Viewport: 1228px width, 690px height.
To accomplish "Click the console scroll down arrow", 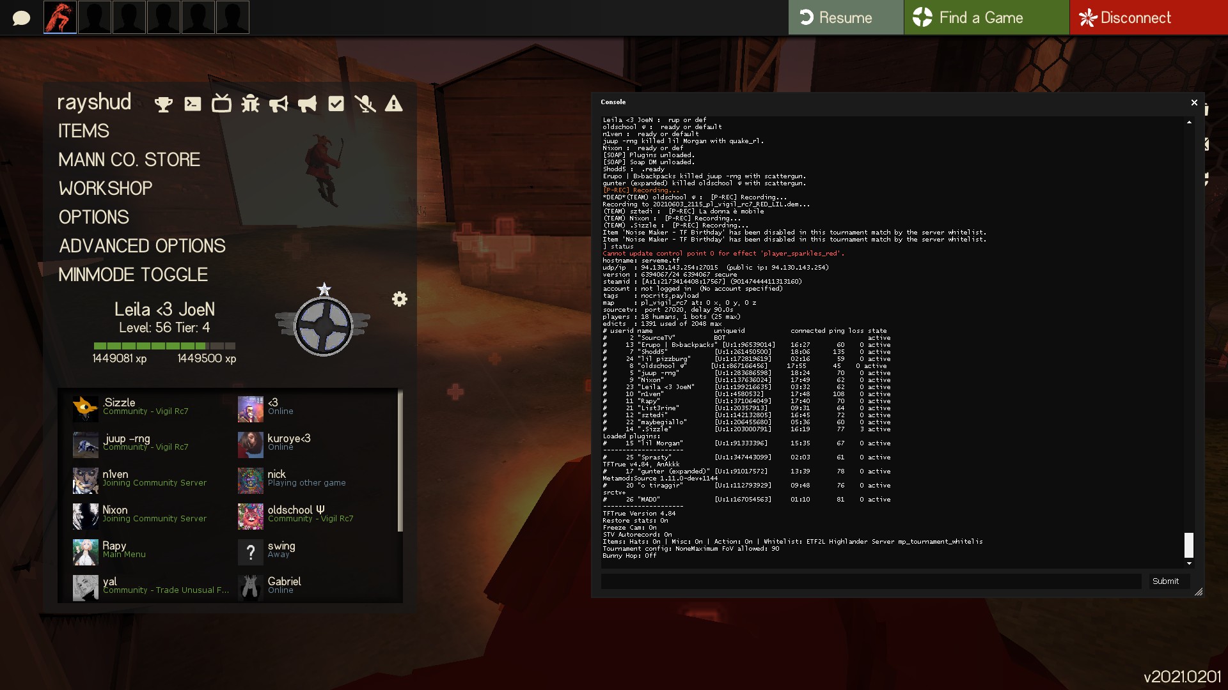I will click(x=1189, y=563).
